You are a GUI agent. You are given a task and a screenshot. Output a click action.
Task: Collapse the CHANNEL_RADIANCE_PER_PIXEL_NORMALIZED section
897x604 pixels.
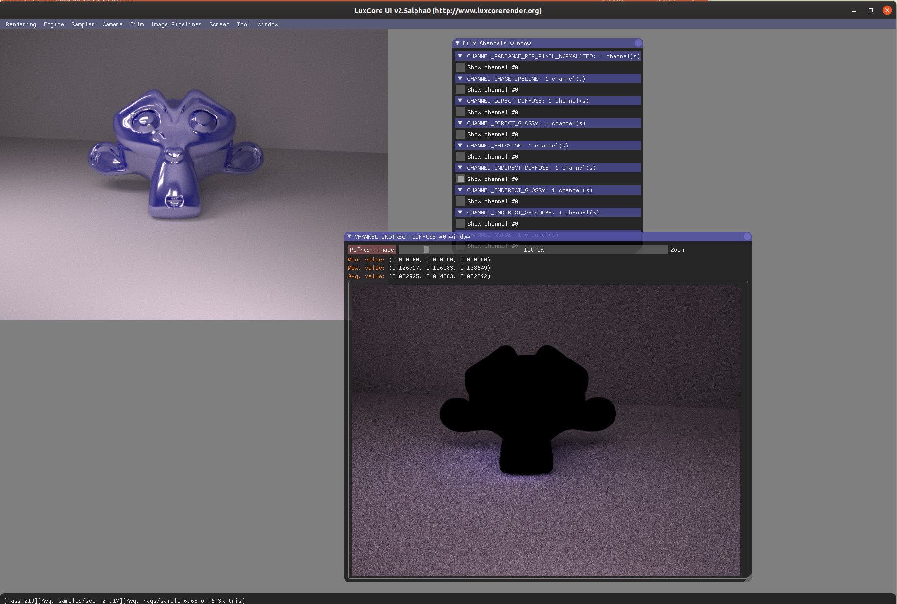pos(460,56)
